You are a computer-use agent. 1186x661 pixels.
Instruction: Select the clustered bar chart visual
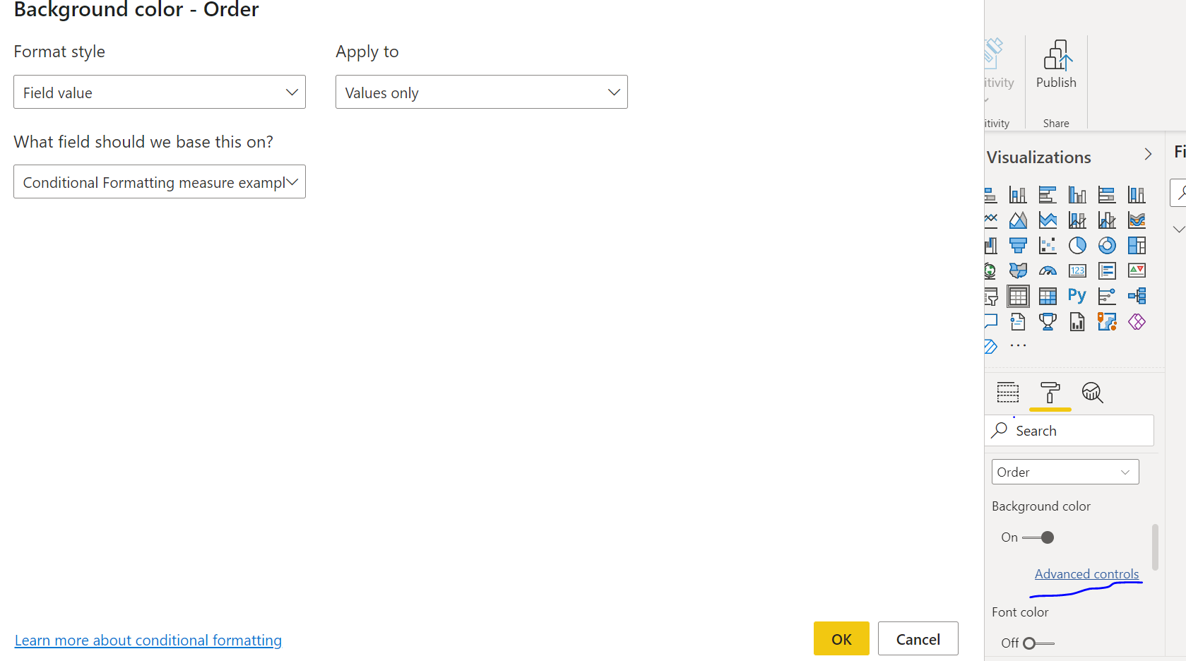tap(1048, 195)
